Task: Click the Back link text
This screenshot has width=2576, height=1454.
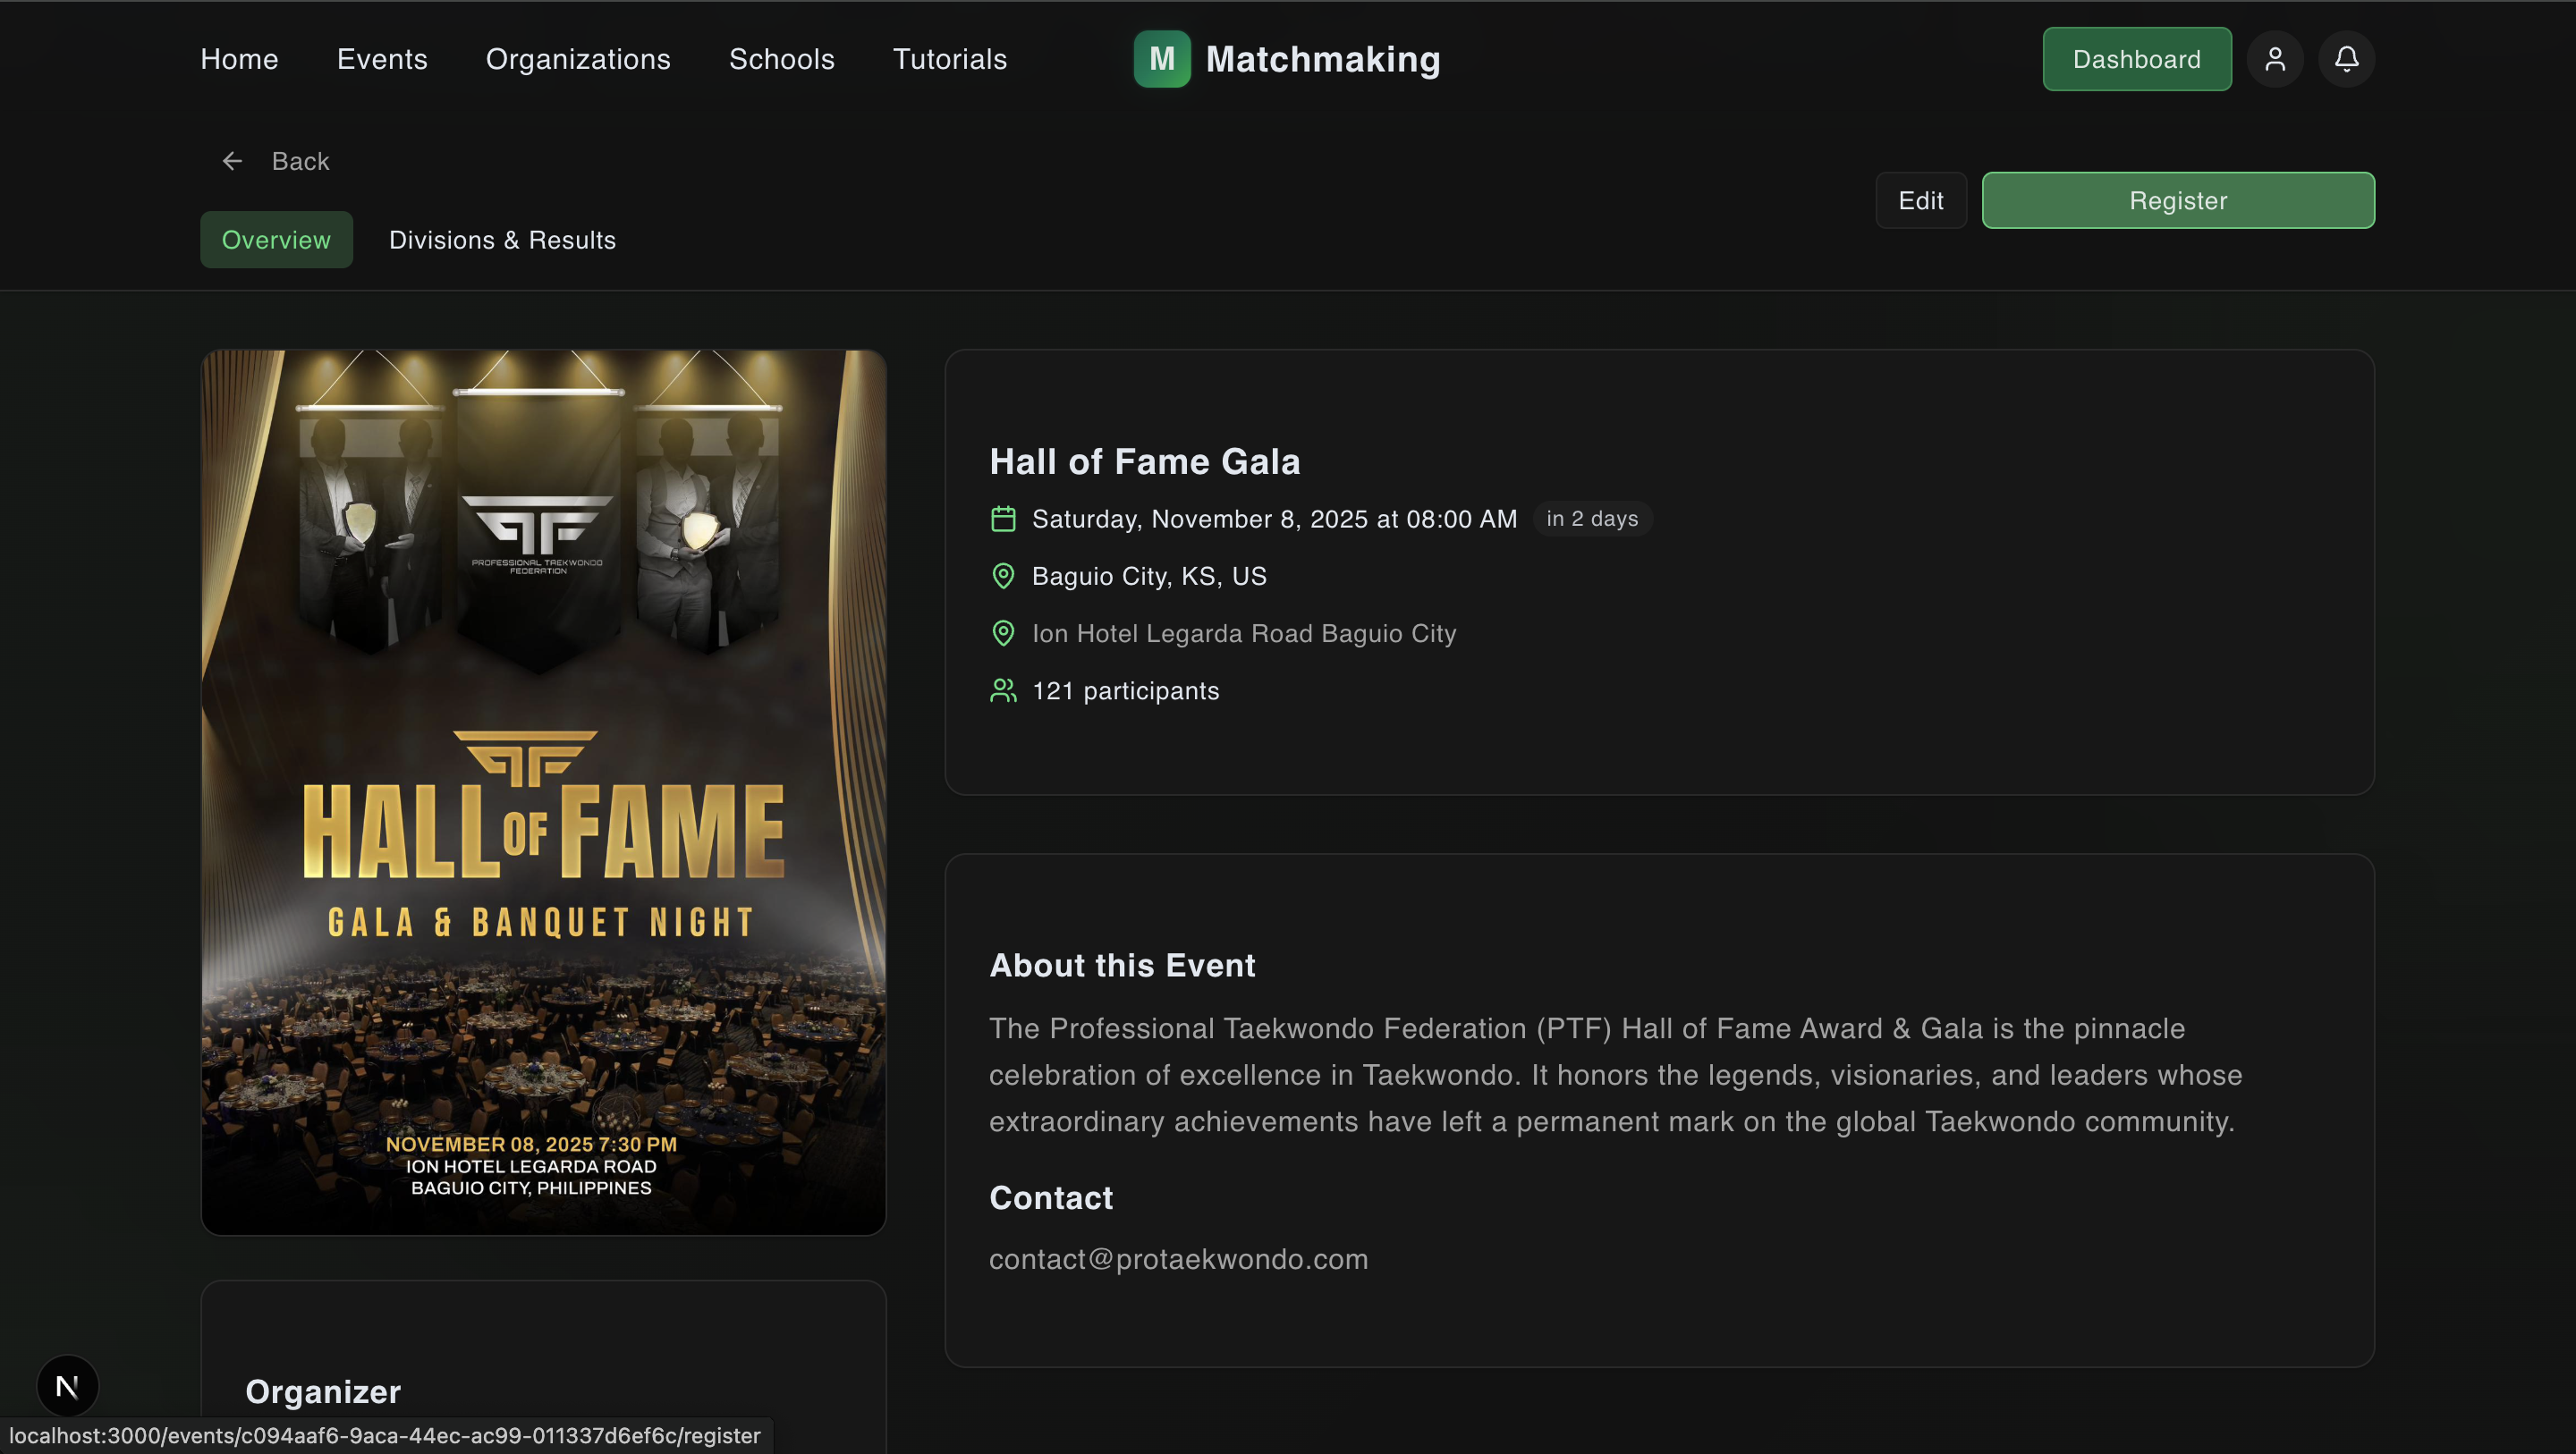Action: pyautogui.click(x=300, y=161)
